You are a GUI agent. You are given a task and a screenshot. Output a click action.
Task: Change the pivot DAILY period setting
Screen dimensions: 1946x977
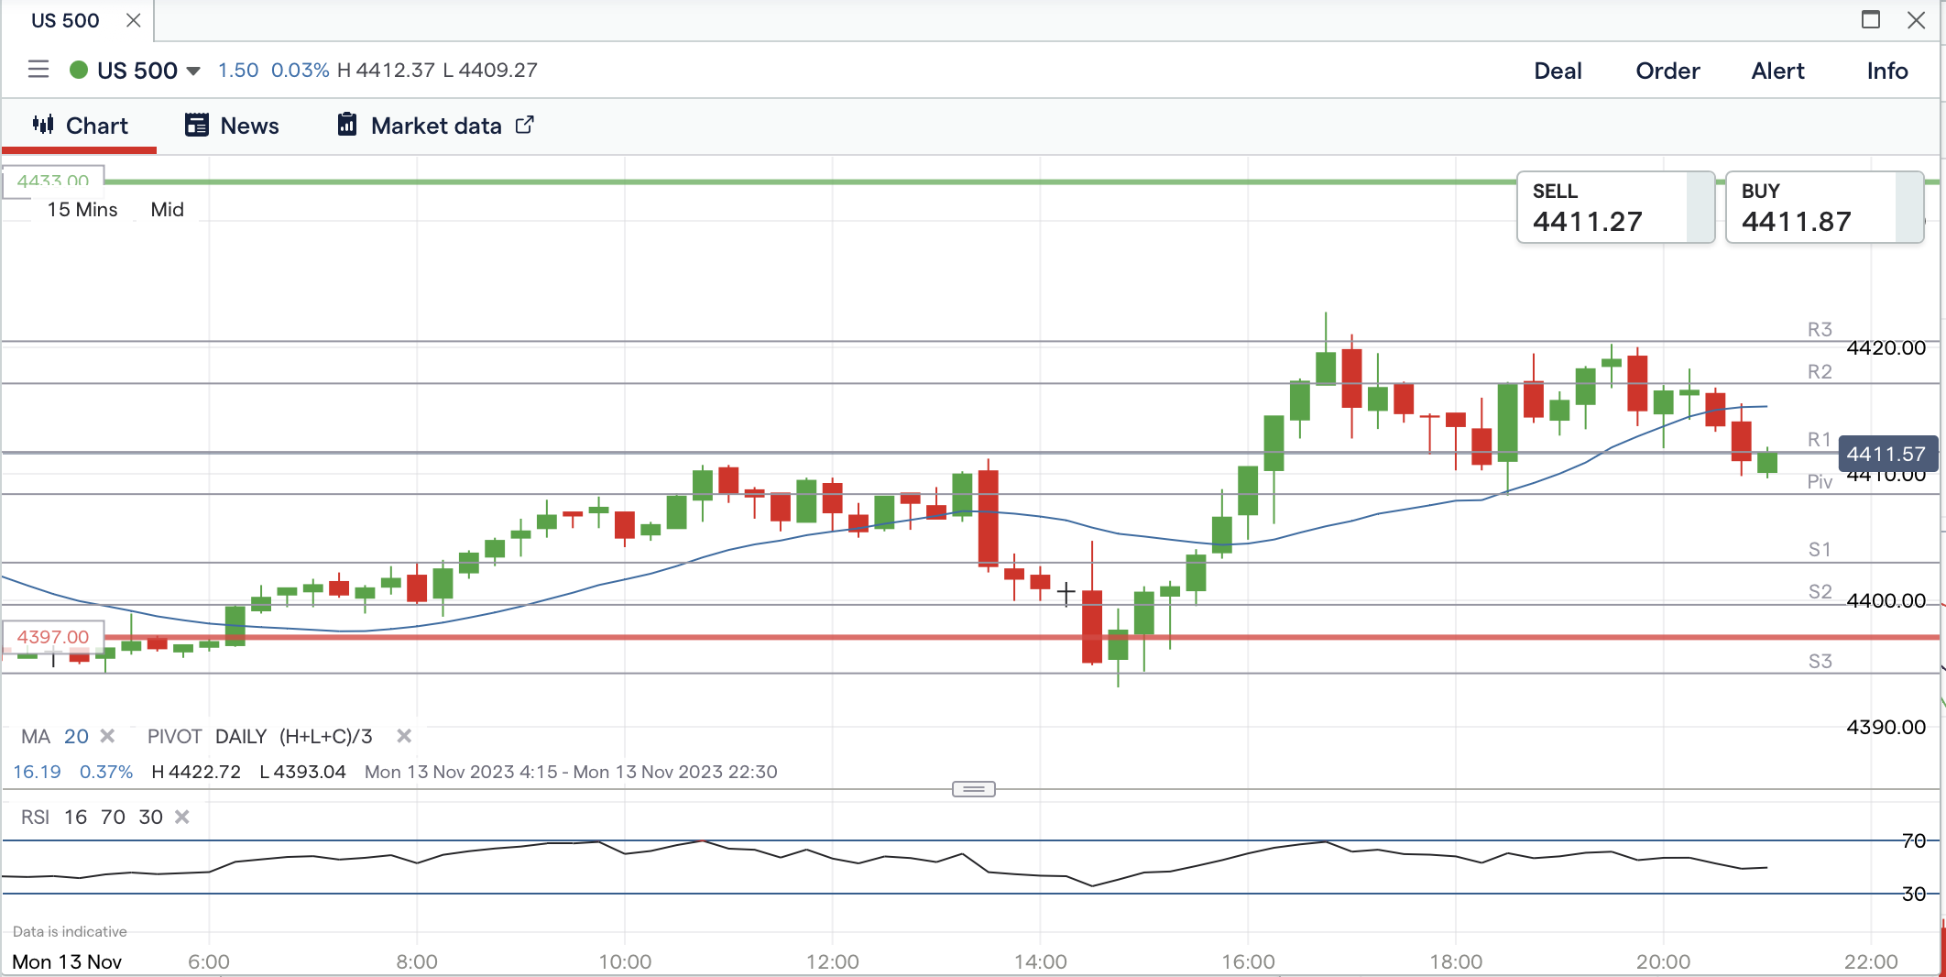pyautogui.click(x=241, y=737)
